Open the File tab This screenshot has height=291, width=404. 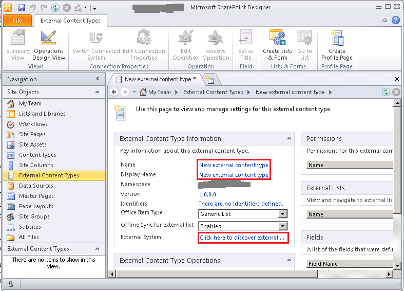click(x=17, y=21)
